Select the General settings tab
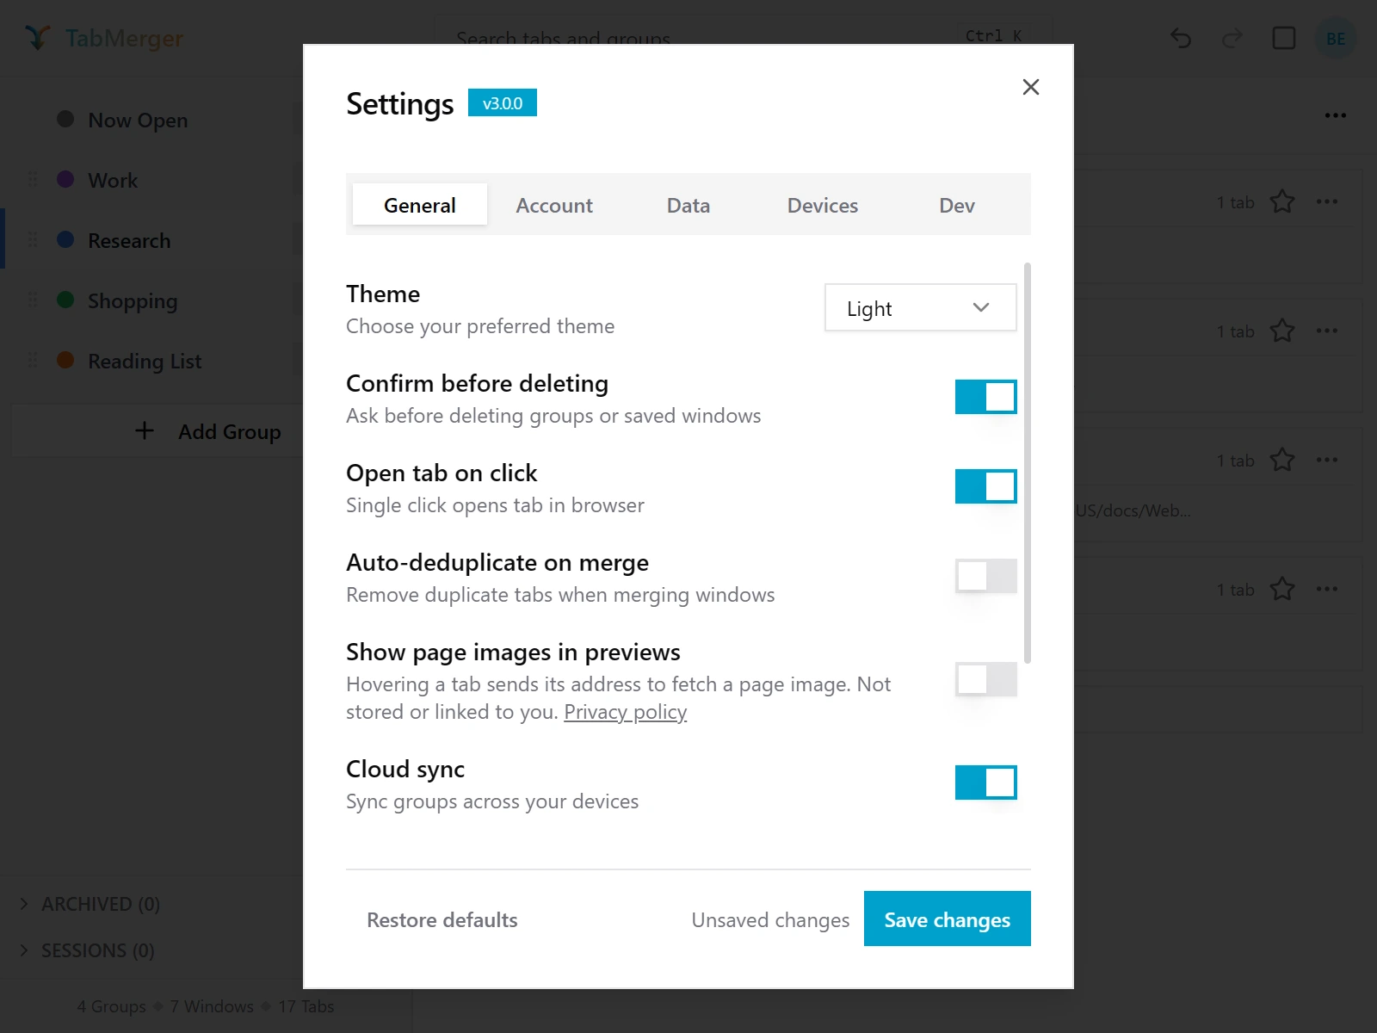This screenshot has height=1033, width=1377. tap(420, 204)
